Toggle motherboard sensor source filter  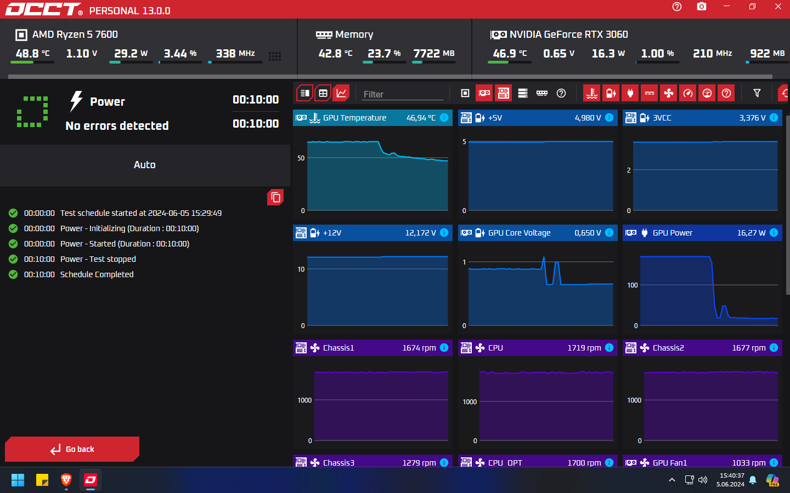click(503, 93)
